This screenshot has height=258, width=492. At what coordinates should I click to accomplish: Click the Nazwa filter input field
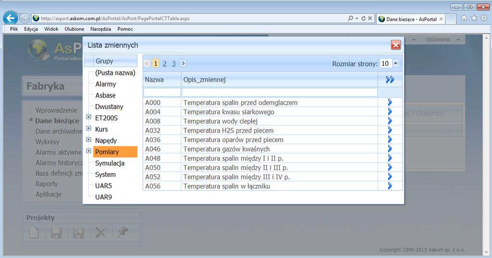click(x=162, y=92)
